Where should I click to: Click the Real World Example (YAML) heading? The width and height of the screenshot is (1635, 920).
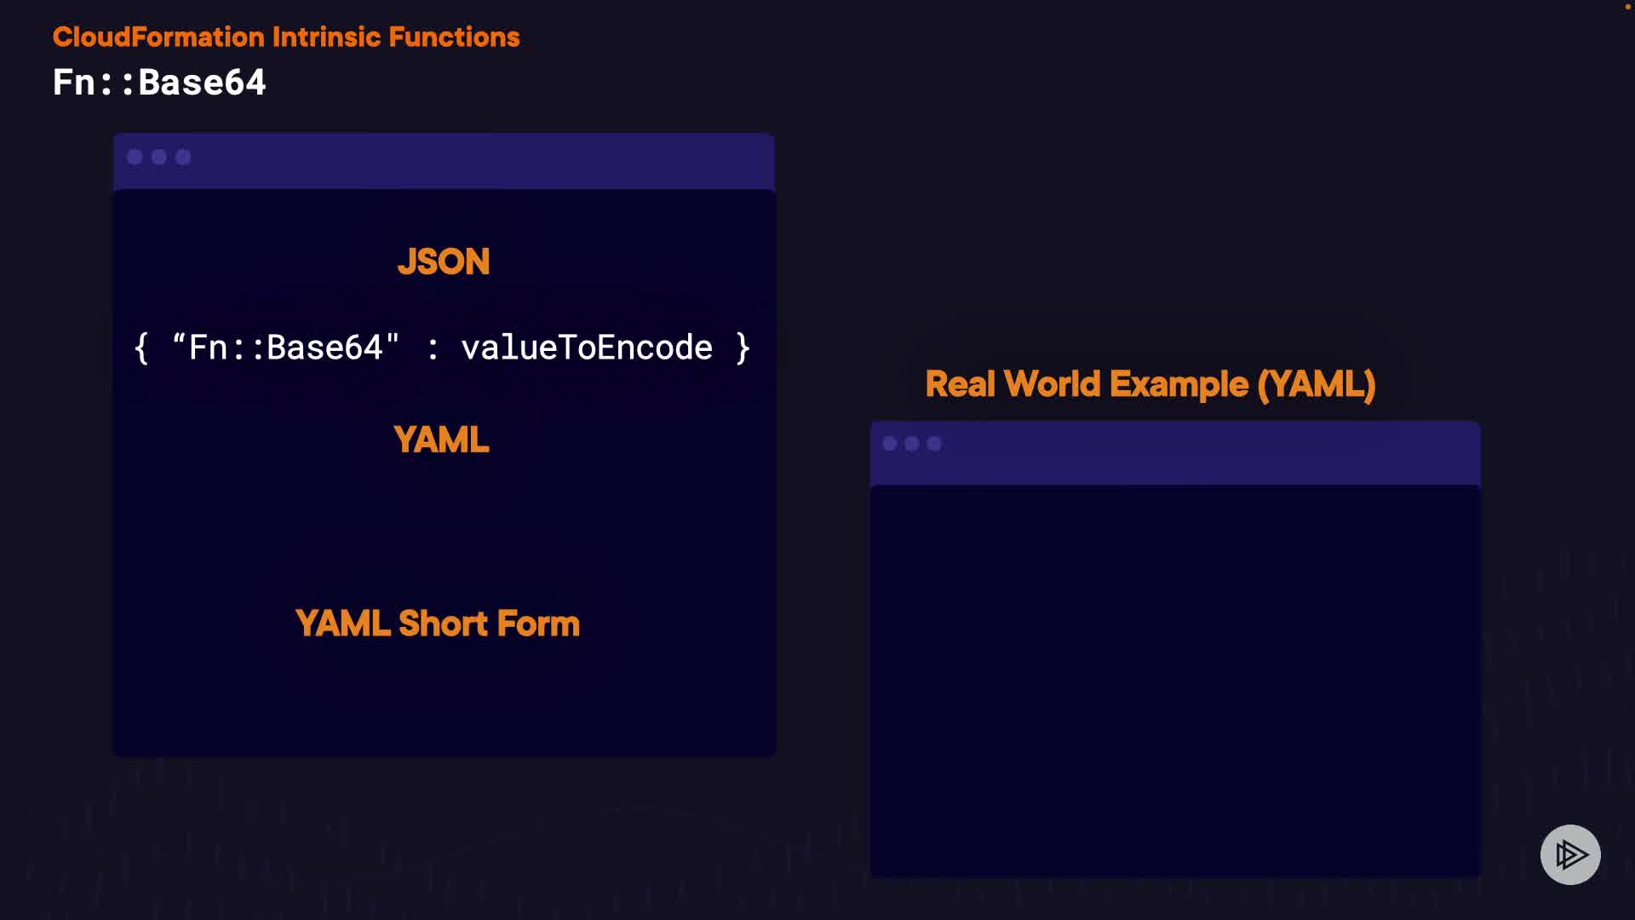pyautogui.click(x=1150, y=384)
